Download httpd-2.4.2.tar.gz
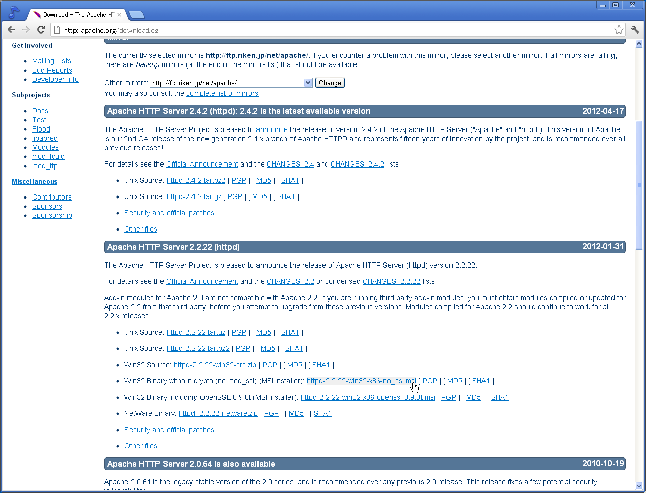Viewport: 646px width, 493px height. pos(194,196)
